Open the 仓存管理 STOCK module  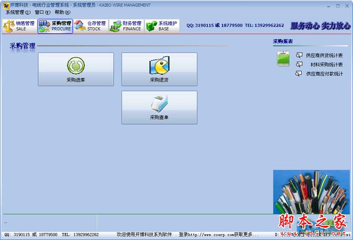pos(91,26)
